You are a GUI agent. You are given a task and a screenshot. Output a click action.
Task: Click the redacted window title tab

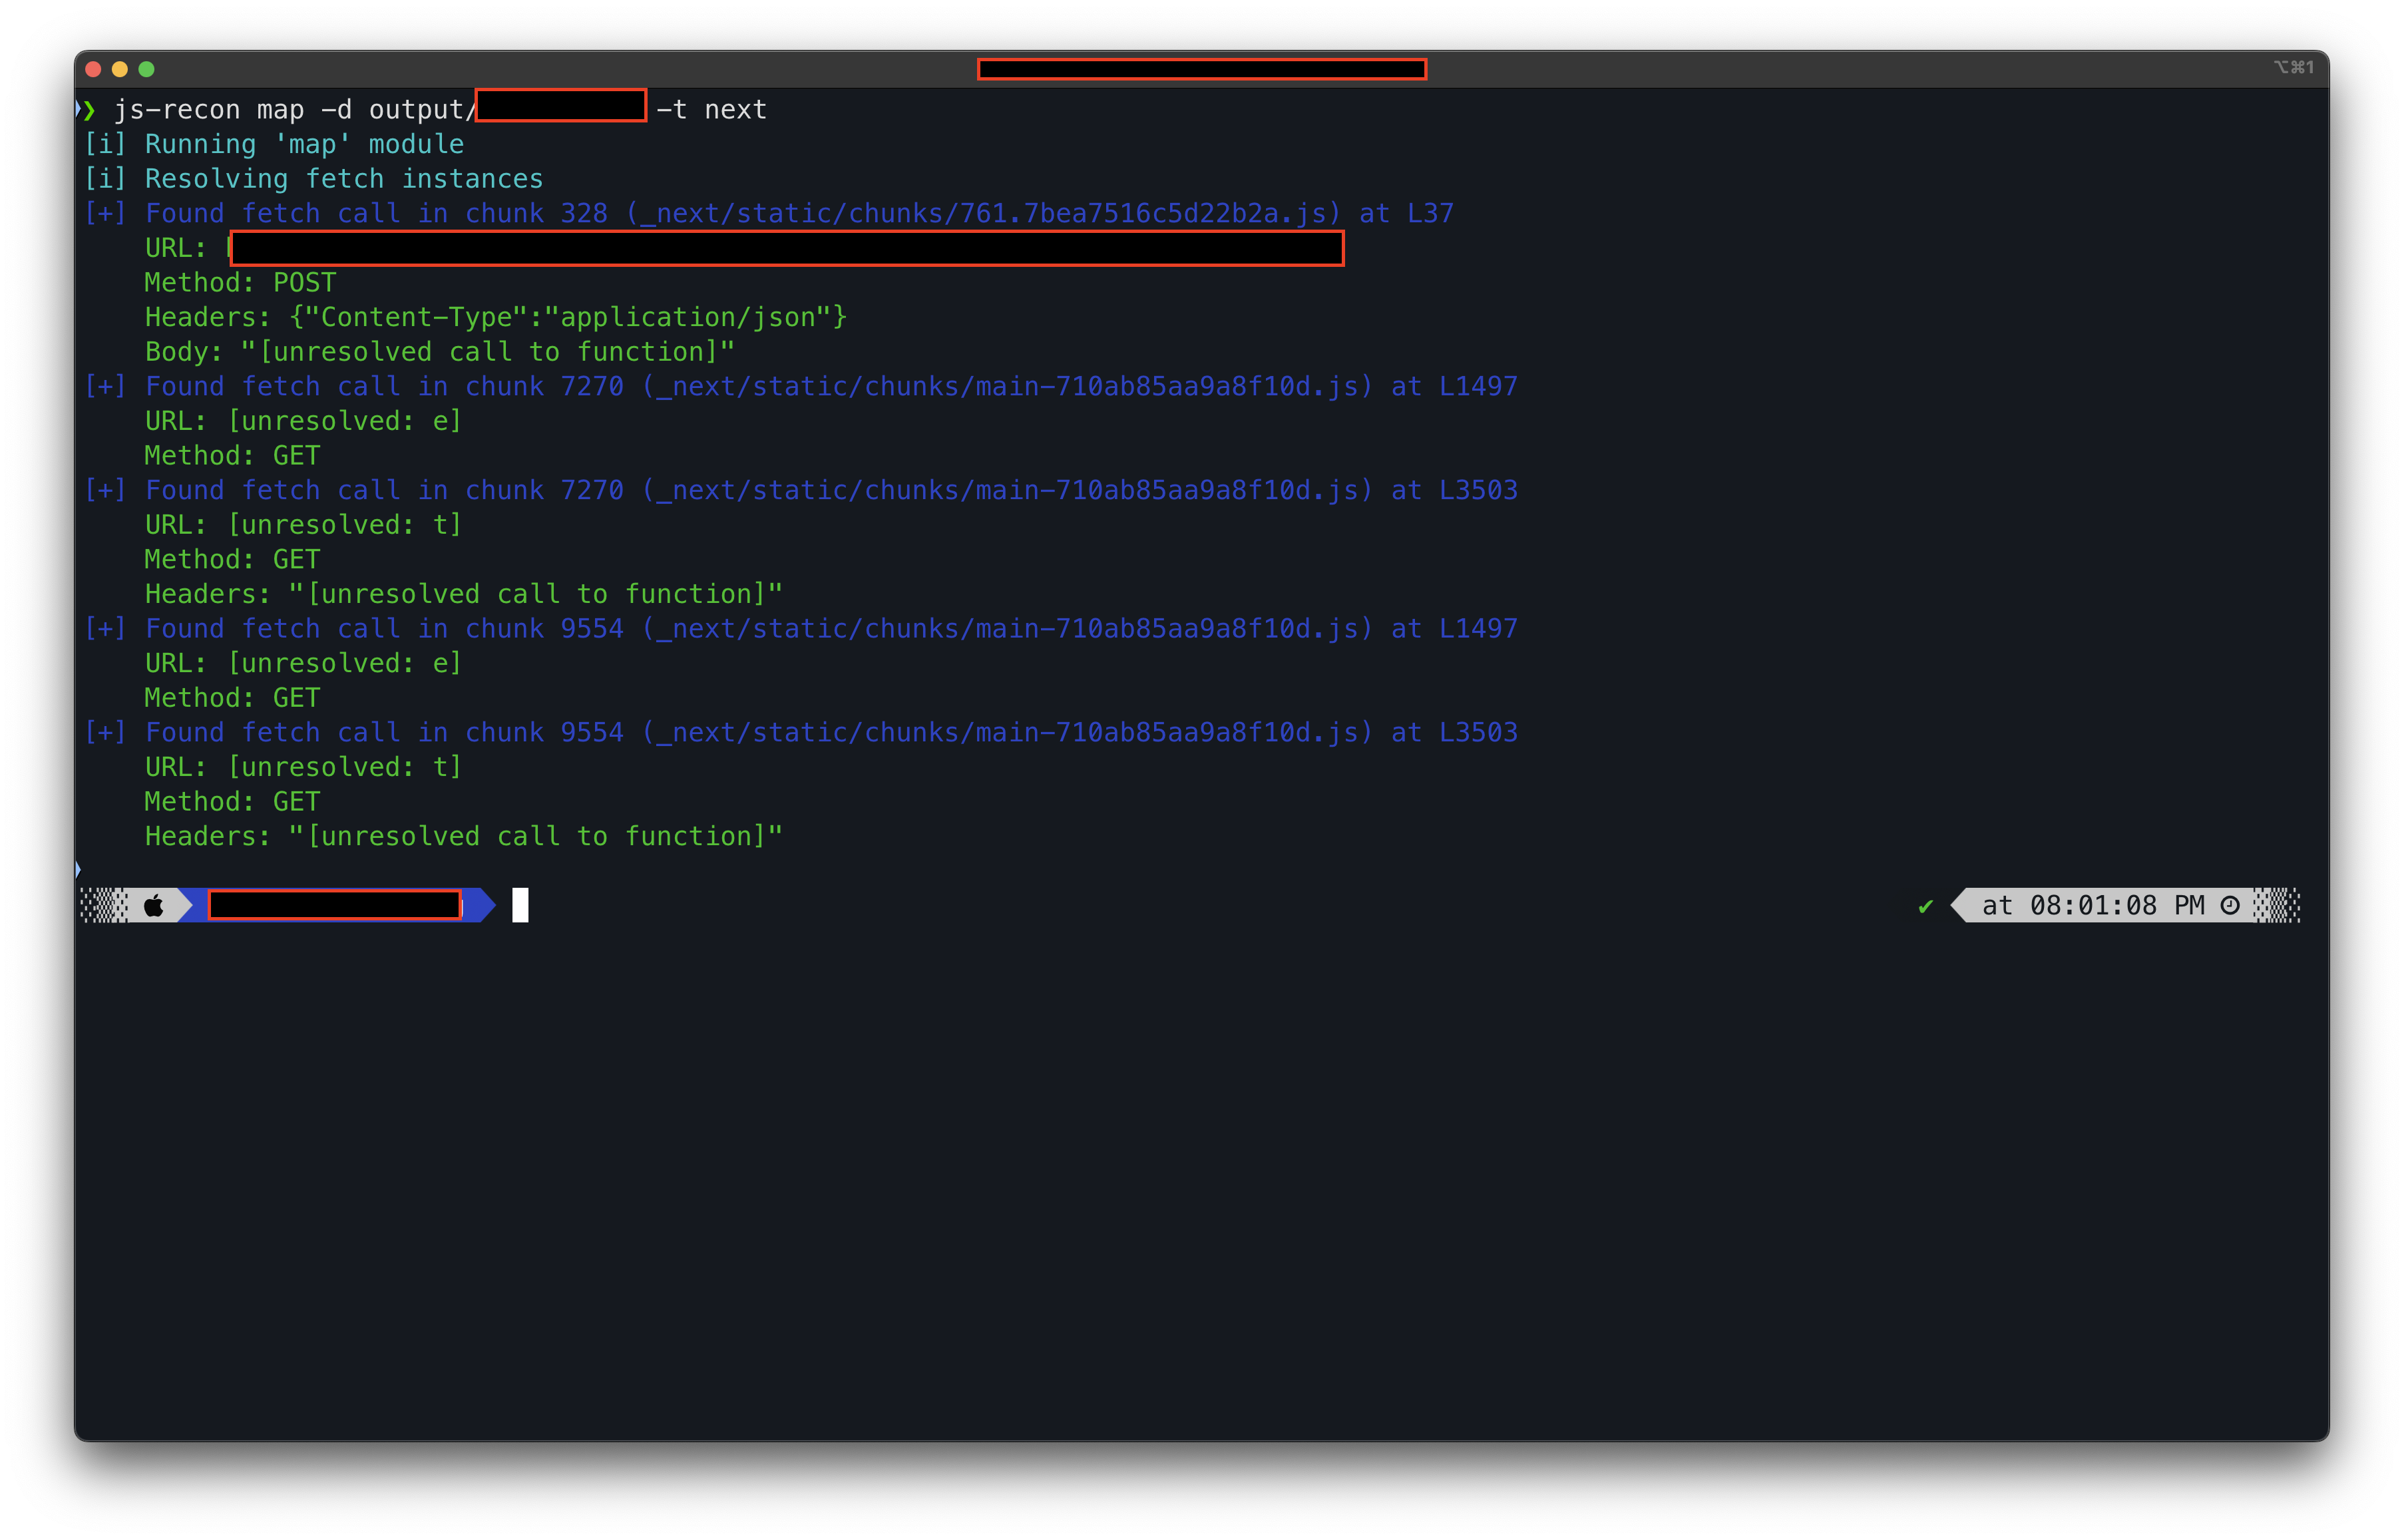click(1200, 69)
